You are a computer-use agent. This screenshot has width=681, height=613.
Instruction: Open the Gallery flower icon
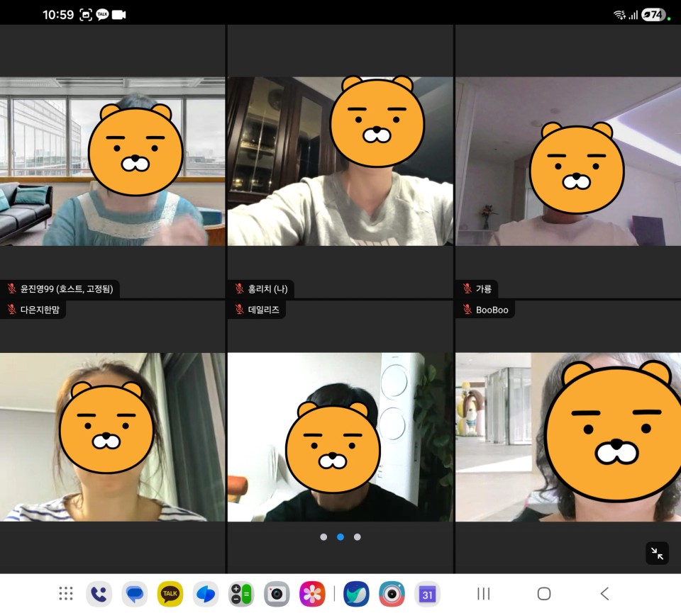(x=312, y=594)
